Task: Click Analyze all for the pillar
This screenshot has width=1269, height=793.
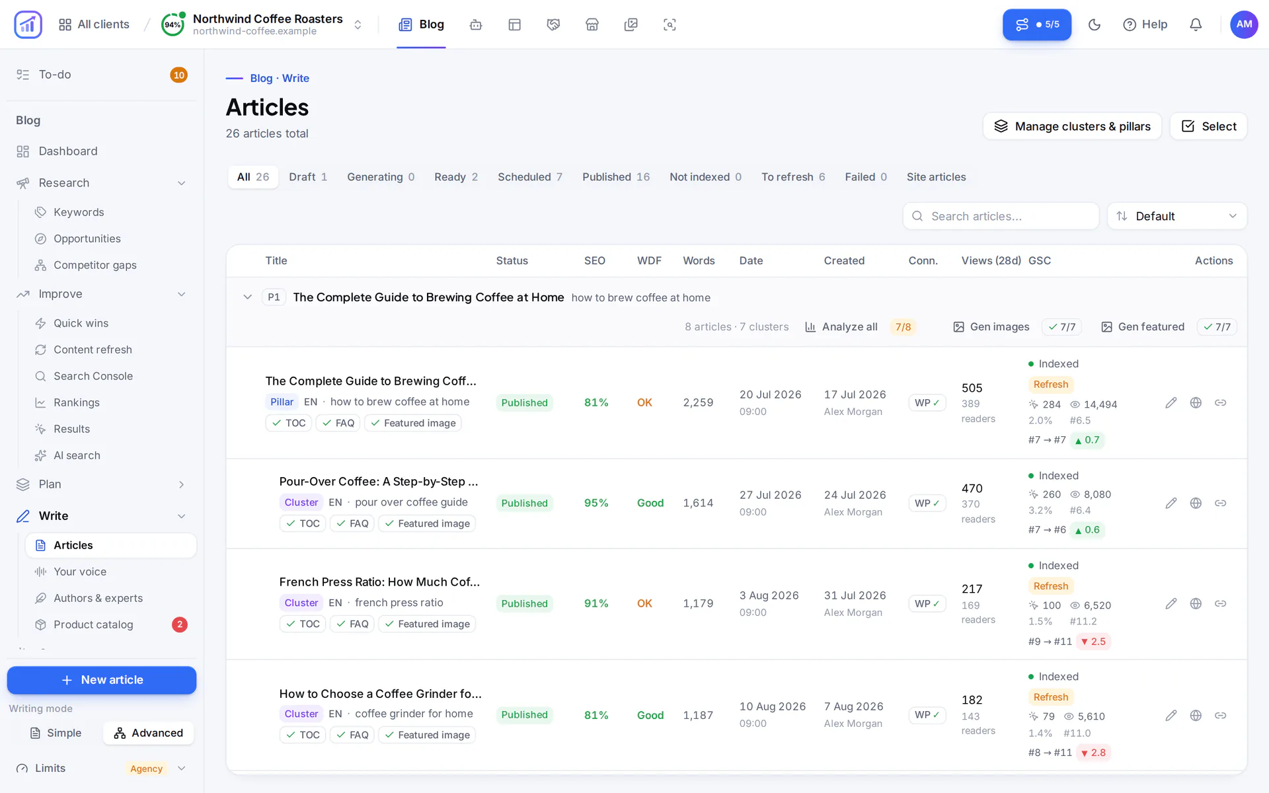Action: pyautogui.click(x=841, y=326)
